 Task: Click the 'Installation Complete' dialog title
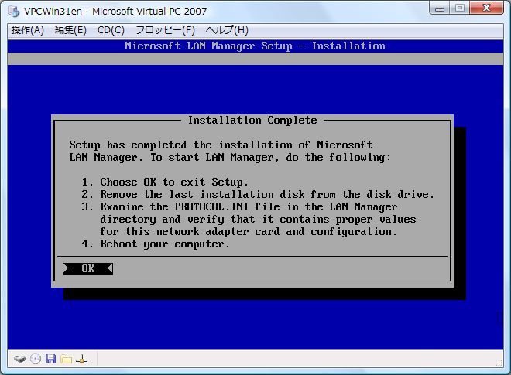coord(252,120)
